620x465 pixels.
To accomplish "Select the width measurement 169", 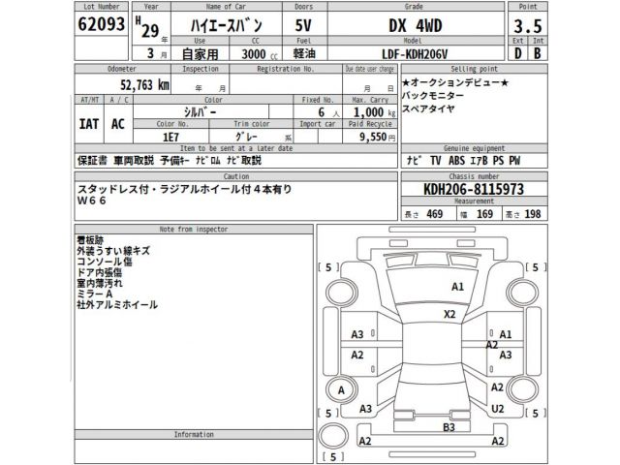I will click(x=484, y=214).
